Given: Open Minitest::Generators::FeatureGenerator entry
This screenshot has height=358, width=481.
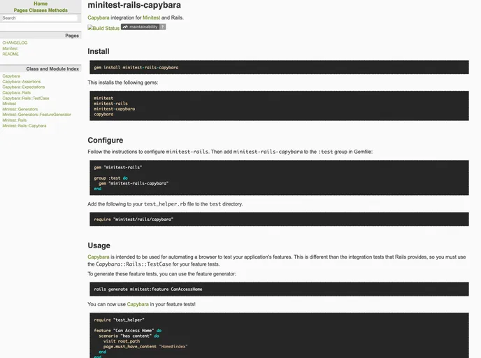Looking at the screenshot, I should click(37, 115).
